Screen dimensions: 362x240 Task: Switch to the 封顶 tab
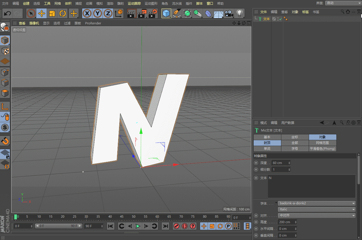pyautogui.click(x=267, y=143)
